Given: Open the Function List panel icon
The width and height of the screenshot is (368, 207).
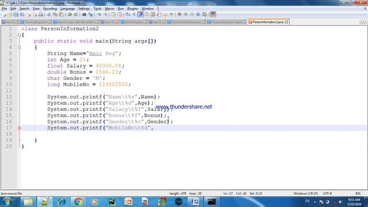Looking at the screenshot, I should coord(159,14).
